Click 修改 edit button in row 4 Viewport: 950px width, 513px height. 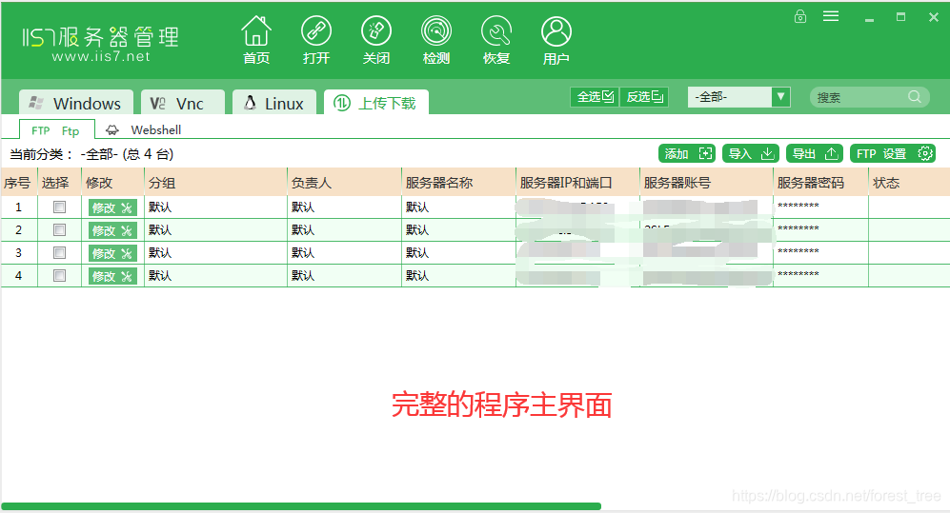[112, 276]
